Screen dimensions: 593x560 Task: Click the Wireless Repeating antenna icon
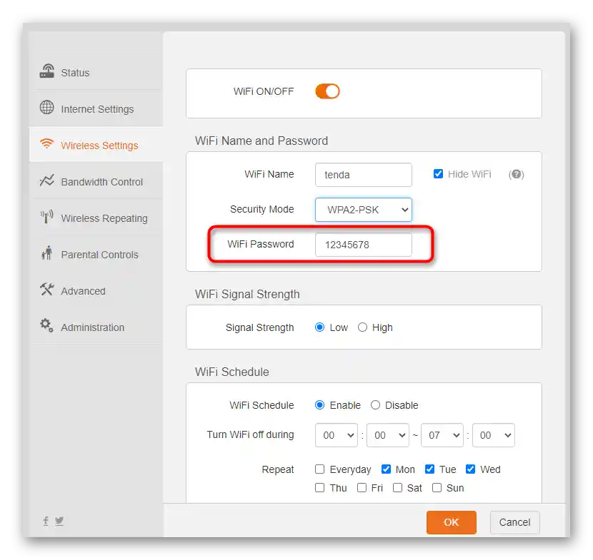47,217
